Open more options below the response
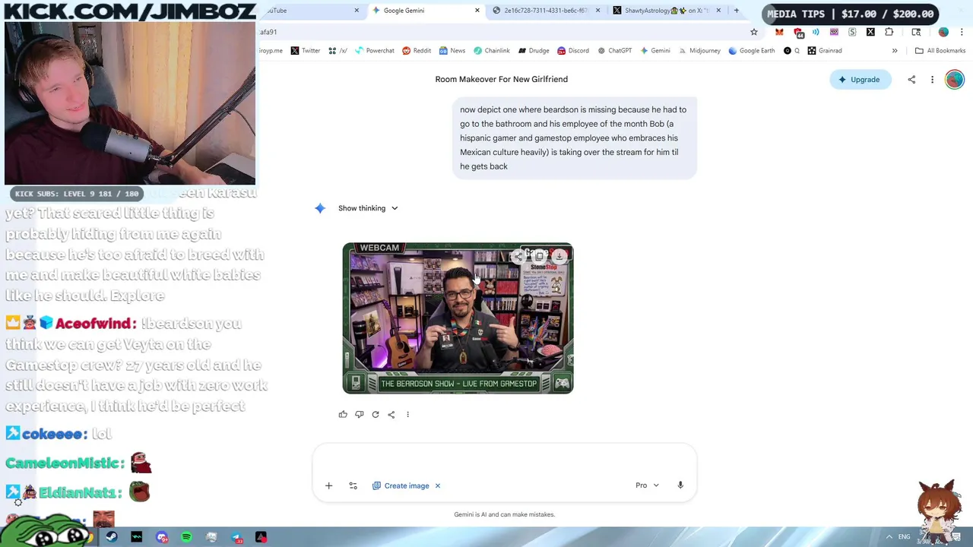 click(407, 414)
